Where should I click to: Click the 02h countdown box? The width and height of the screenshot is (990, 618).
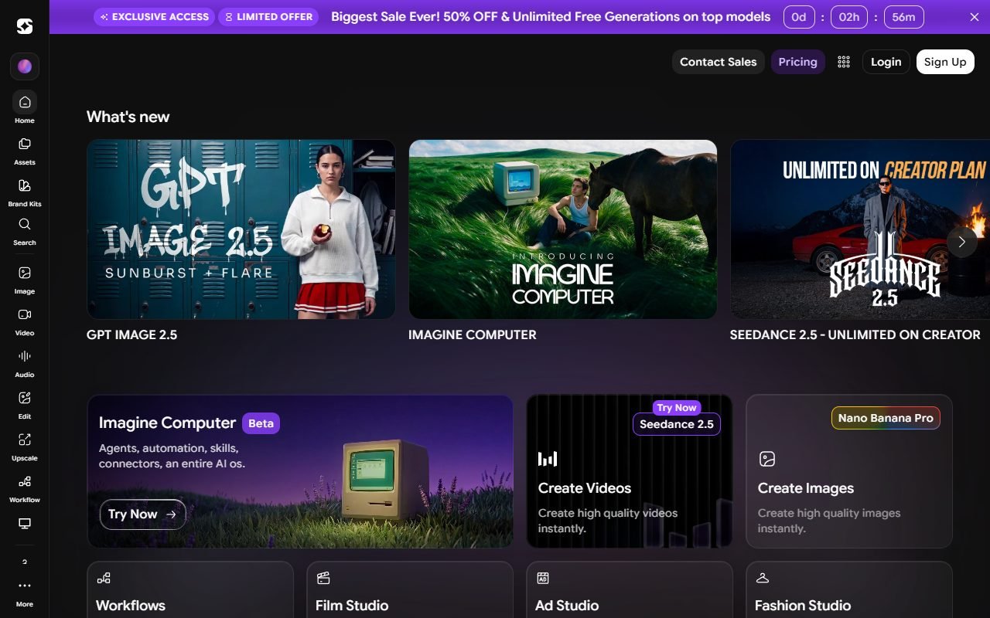pyautogui.click(x=849, y=16)
